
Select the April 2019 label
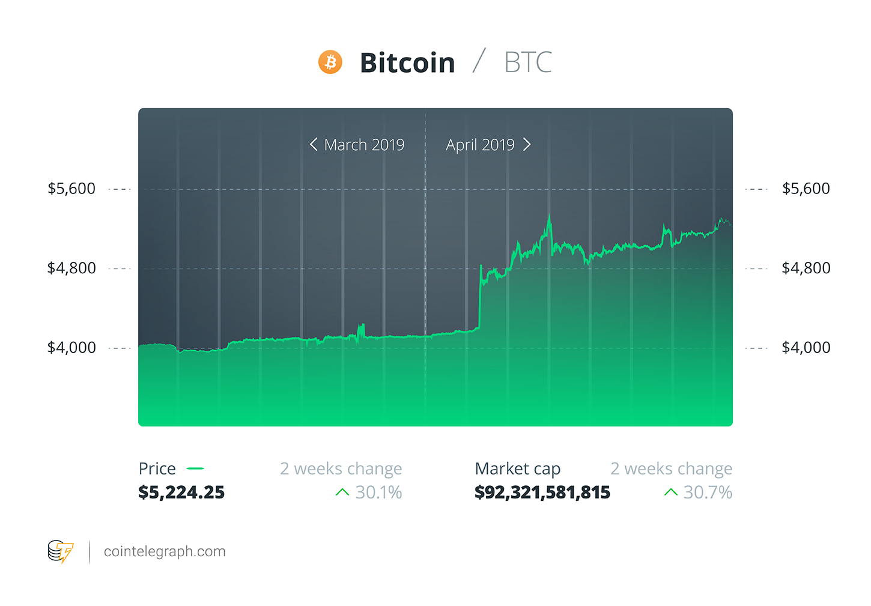pos(480,145)
